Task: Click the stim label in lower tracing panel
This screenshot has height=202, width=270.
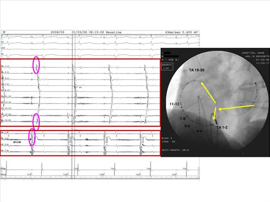Action: pyautogui.click(x=17, y=143)
